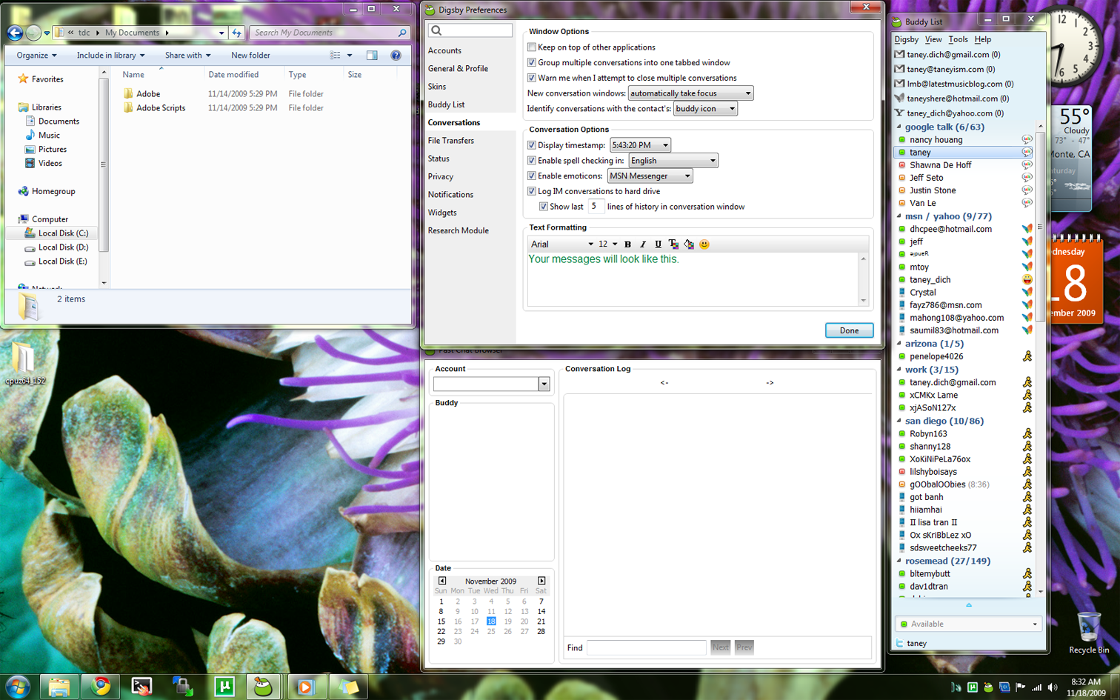Click New folder in Explorer toolbar

point(250,56)
